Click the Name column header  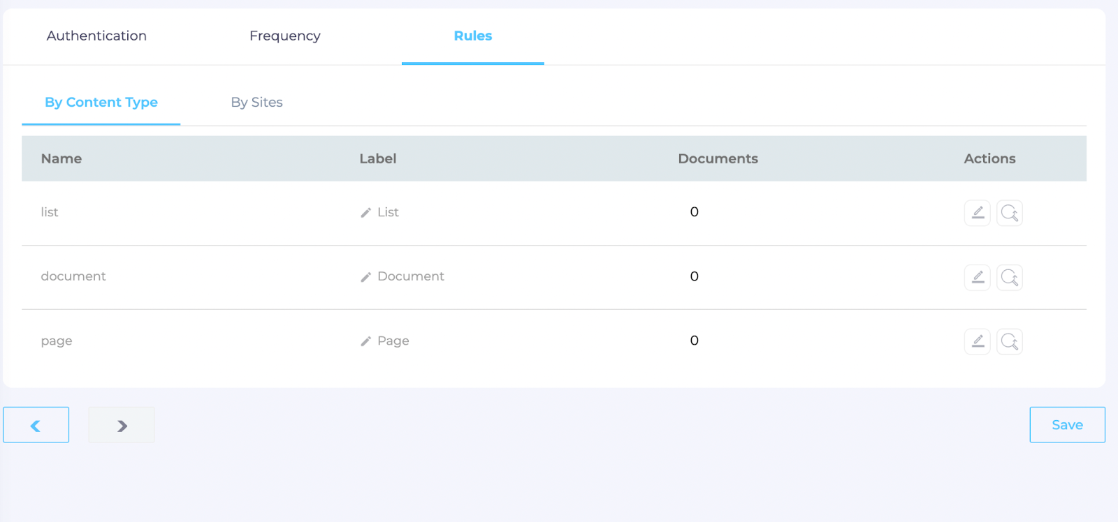(x=61, y=158)
